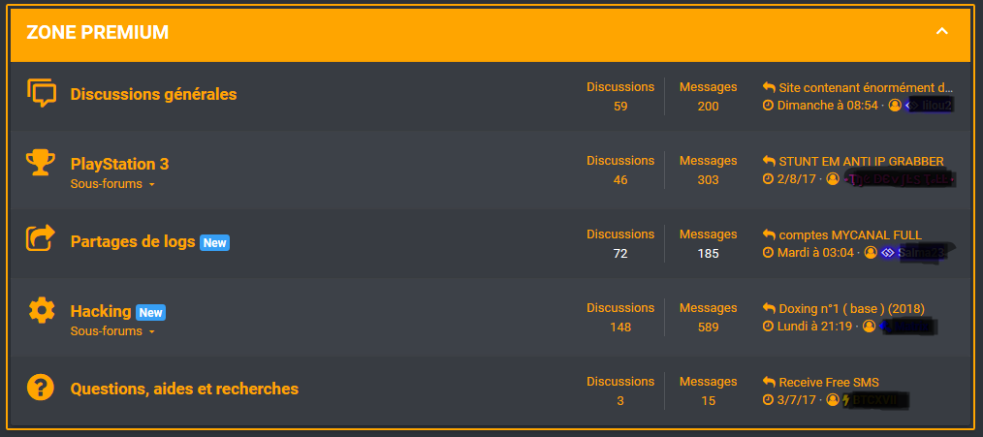
Task: Click the ZONE PREMIUM header title
Action: pyautogui.click(x=98, y=33)
